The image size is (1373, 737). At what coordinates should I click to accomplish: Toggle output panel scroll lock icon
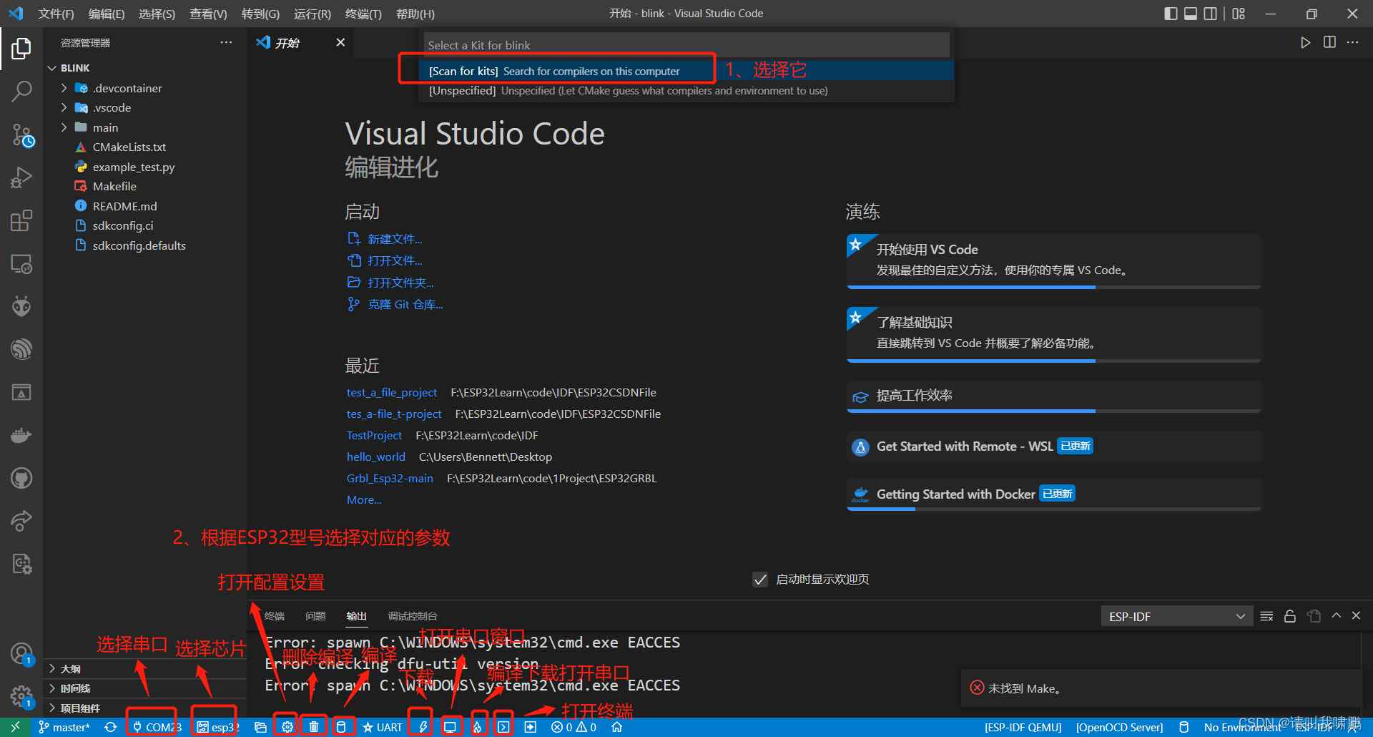(x=1290, y=616)
